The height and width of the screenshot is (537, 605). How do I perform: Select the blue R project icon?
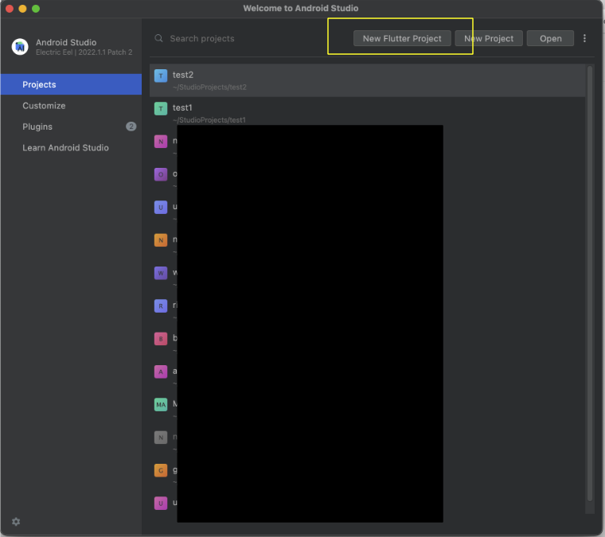(161, 306)
